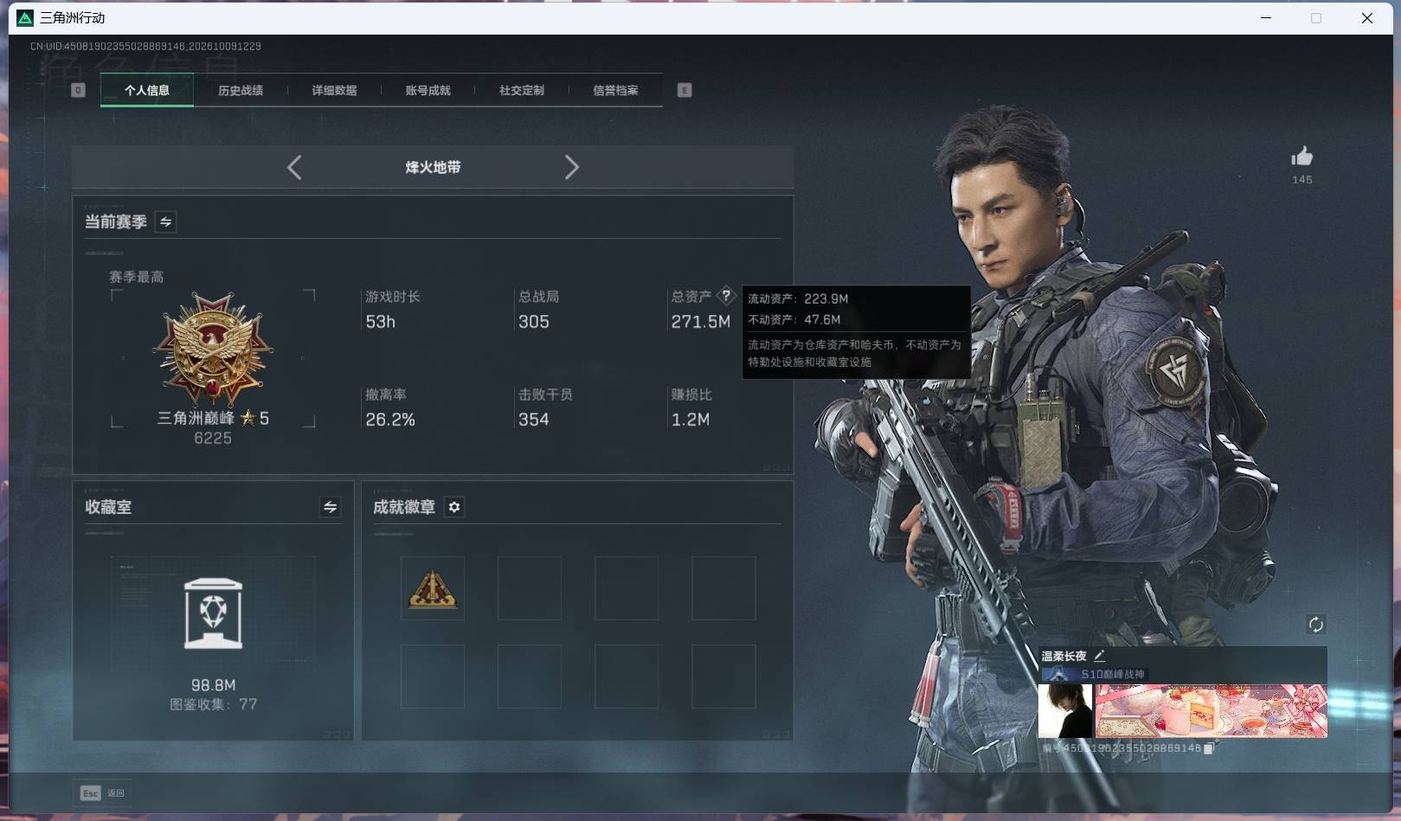Click the 游戏时长 value 53h
Screen dimensions: 1401x821
[x=380, y=322]
